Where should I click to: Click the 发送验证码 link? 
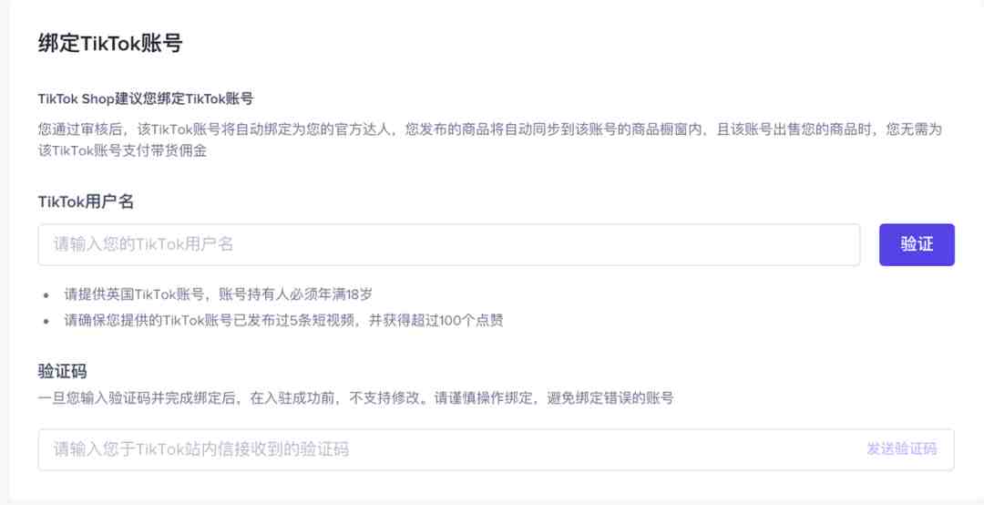tap(902, 448)
